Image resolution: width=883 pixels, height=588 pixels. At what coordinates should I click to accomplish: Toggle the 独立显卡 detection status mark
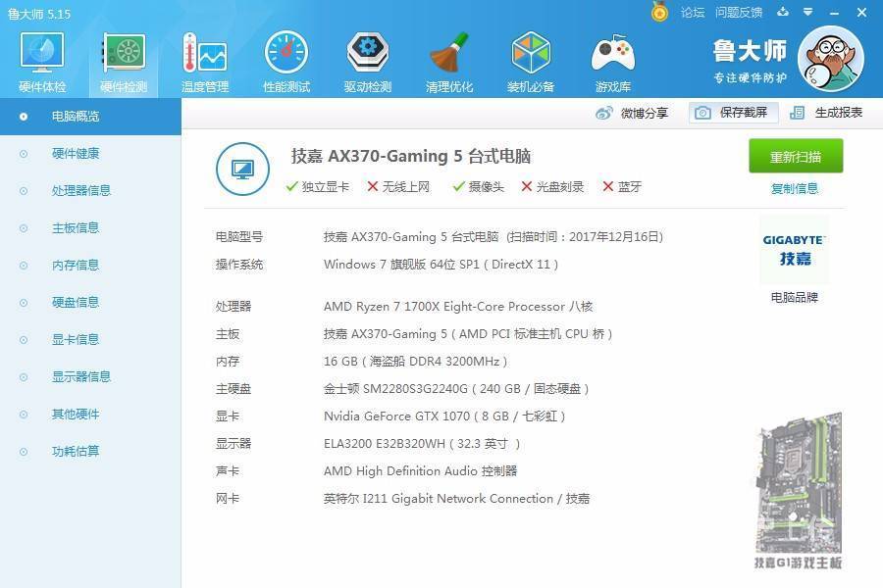point(290,184)
